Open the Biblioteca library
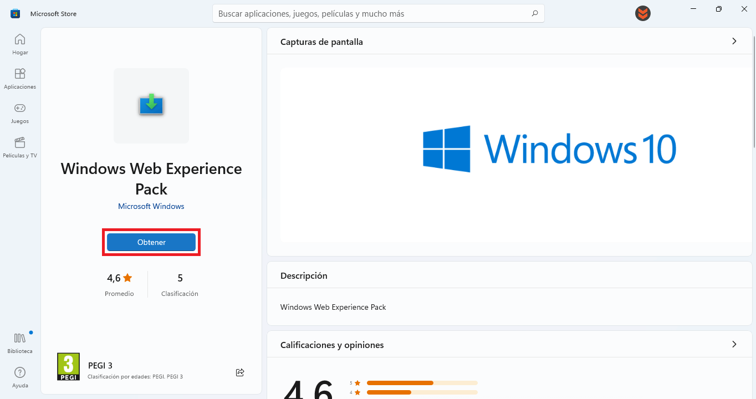 (20, 342)
